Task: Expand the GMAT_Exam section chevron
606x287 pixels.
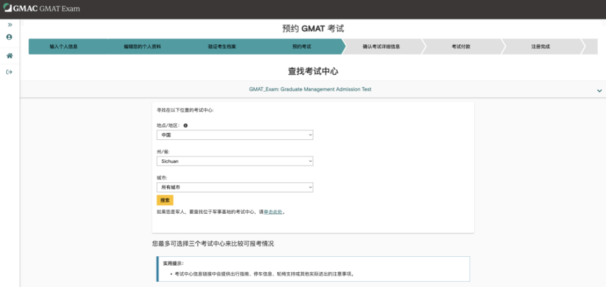Action: pos(599,91)
